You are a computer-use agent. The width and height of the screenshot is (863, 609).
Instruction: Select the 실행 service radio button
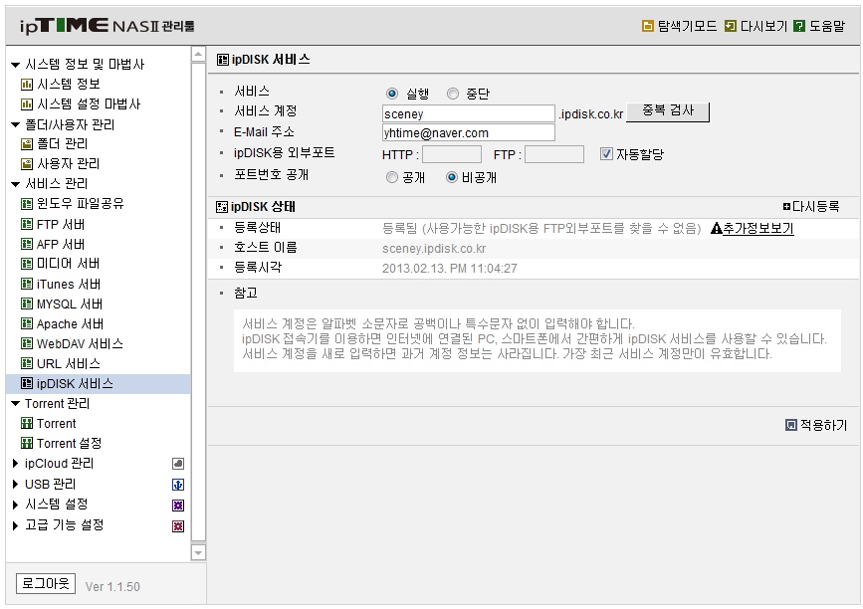(392, 94)
